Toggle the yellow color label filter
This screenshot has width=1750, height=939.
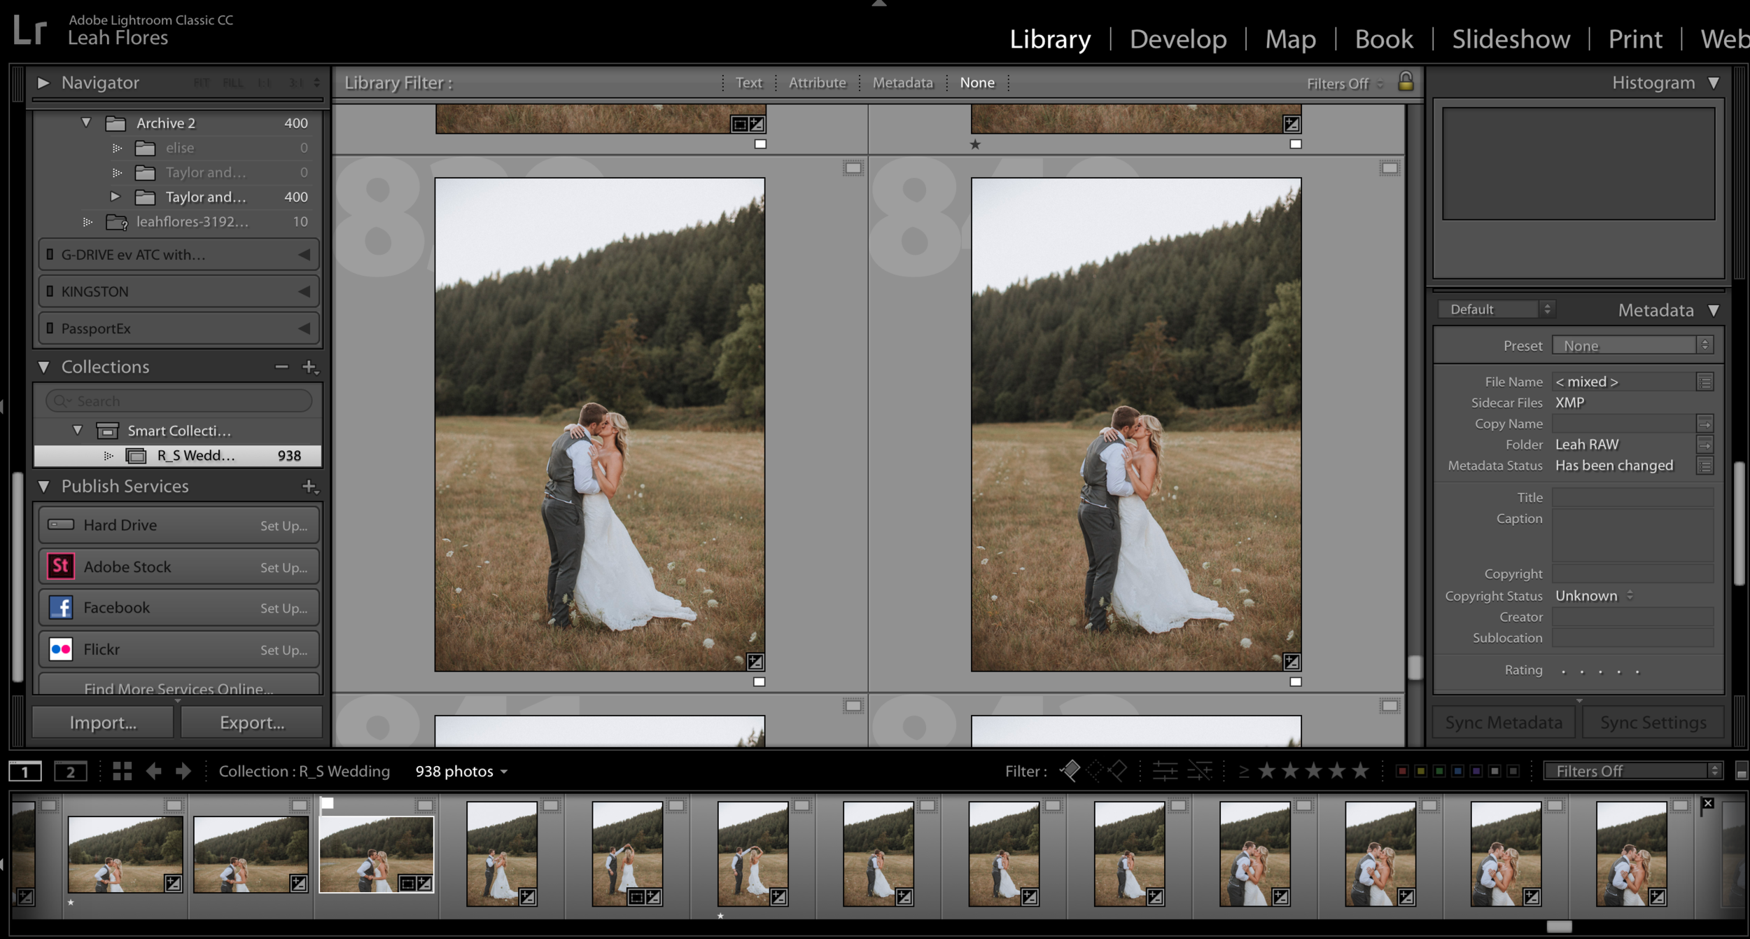[x=1420, y=771]
